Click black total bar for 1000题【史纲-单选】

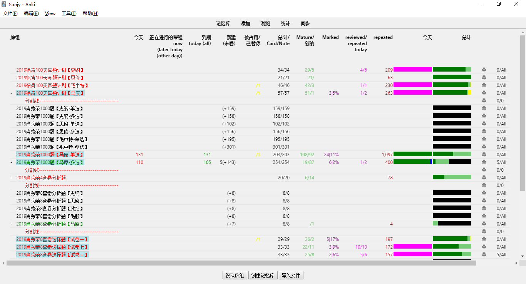click(x=452, y=108)
